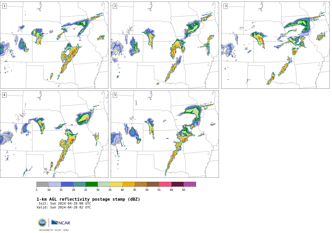Click colorbar tick label 35
This screenshot has width=332, height=233.
(110, 190)
